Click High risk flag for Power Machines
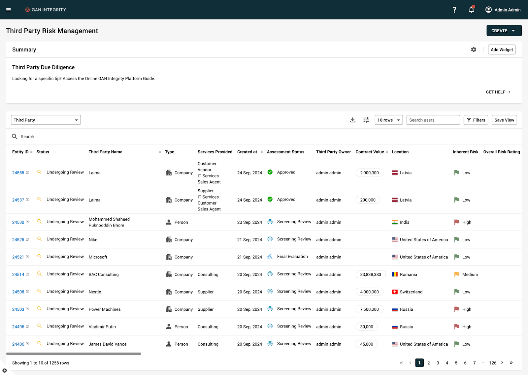 (457, 309)
